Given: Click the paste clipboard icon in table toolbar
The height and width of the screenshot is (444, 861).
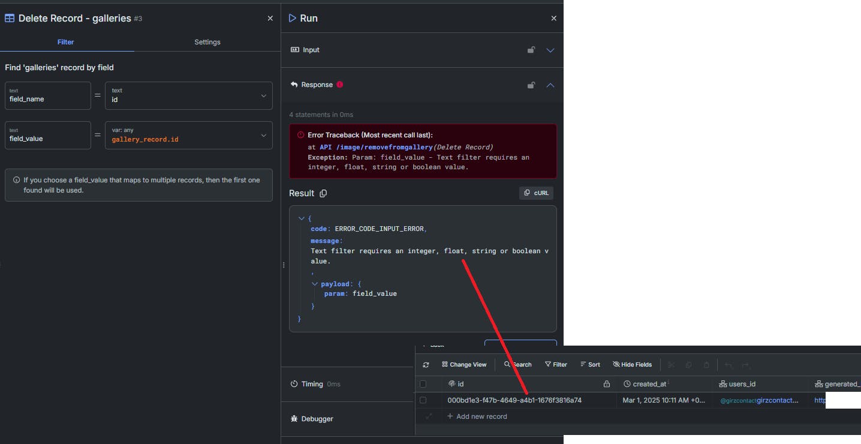Looking at the screenshot, I should point(706,365).
